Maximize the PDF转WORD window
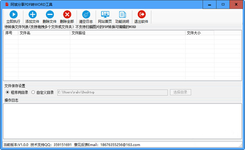 223,4
